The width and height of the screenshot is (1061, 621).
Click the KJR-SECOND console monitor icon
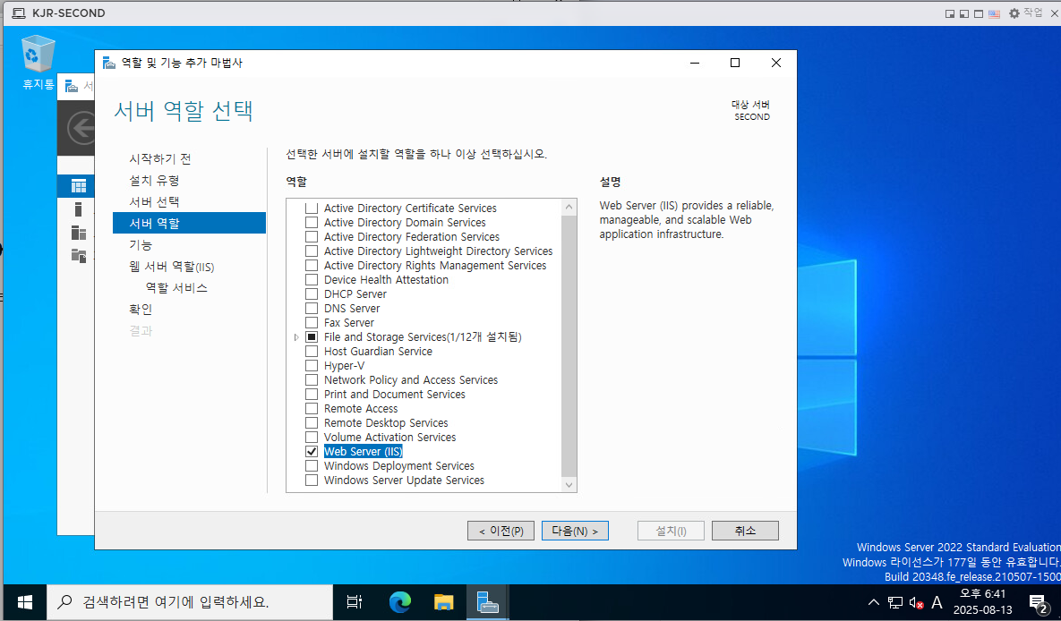pos(19,13)
